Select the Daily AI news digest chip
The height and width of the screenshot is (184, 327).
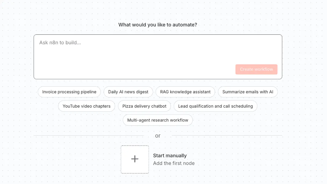coord(128,92)
